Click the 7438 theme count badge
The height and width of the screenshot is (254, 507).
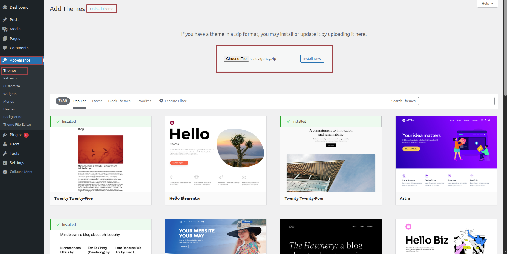[x=63, y=101]
